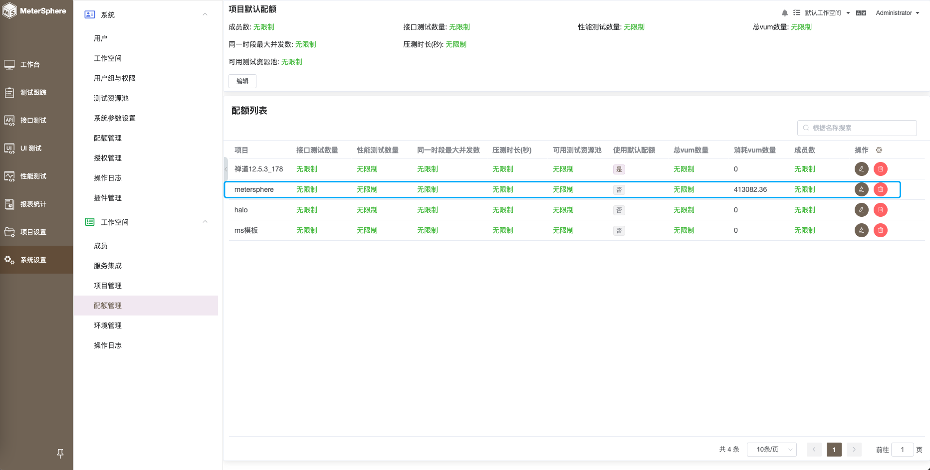Viewport: 930px width, 470px height.
Task: Collapse the 系统 menu group
Action: (x=205, y=14)
